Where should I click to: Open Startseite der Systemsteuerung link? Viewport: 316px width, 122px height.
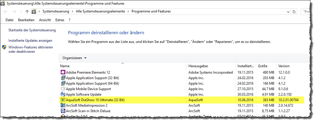[x=32, y=30]
